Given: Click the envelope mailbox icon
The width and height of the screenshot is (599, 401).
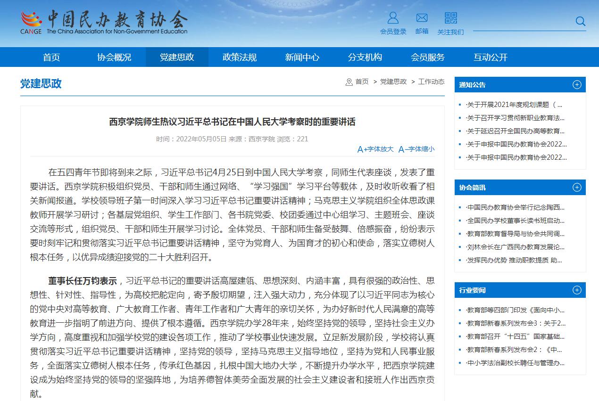Looking at the screenshot, I should (x=422, y=18).
